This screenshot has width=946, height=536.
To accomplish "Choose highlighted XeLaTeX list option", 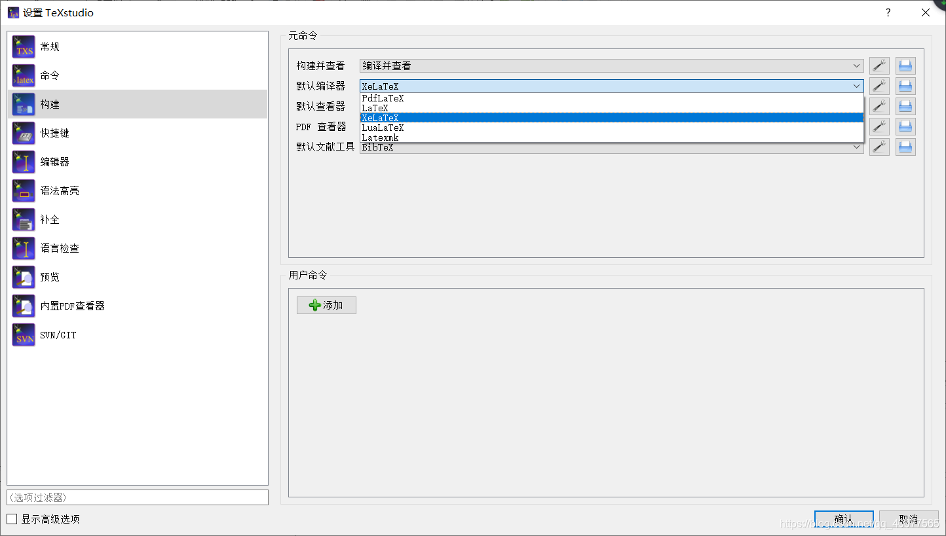I will pos(612,118).
